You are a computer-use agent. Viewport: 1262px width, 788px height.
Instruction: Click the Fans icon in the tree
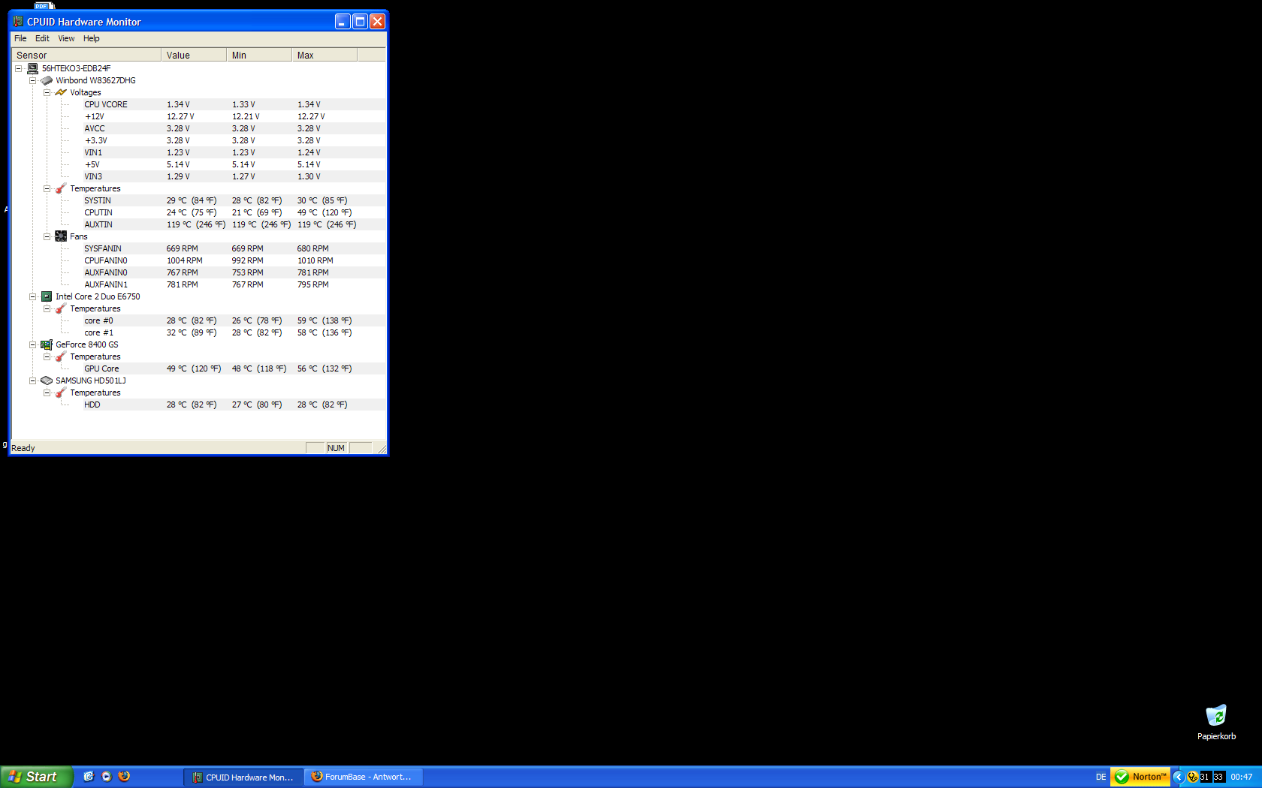pyautogui.click(x=61, y=236)
